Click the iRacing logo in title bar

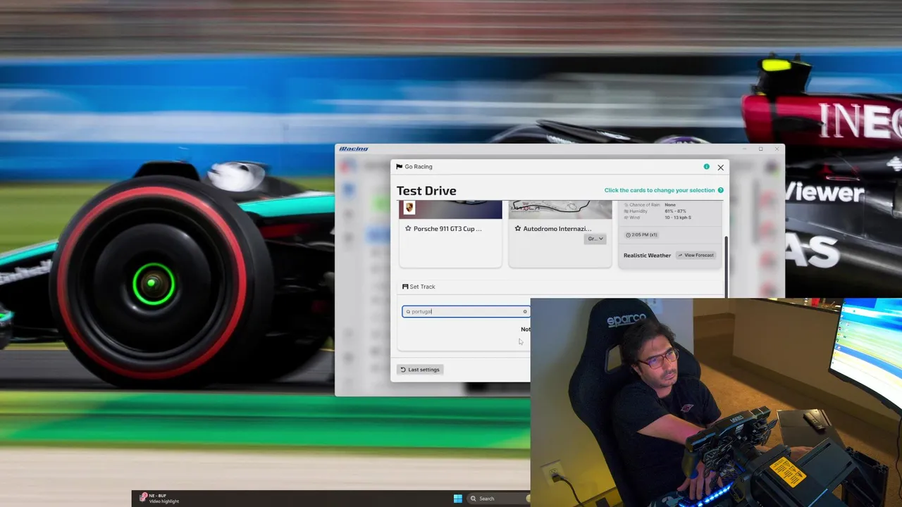354,149
